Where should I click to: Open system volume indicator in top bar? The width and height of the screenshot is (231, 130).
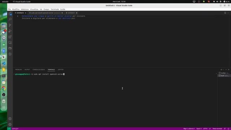click(217, 1)
